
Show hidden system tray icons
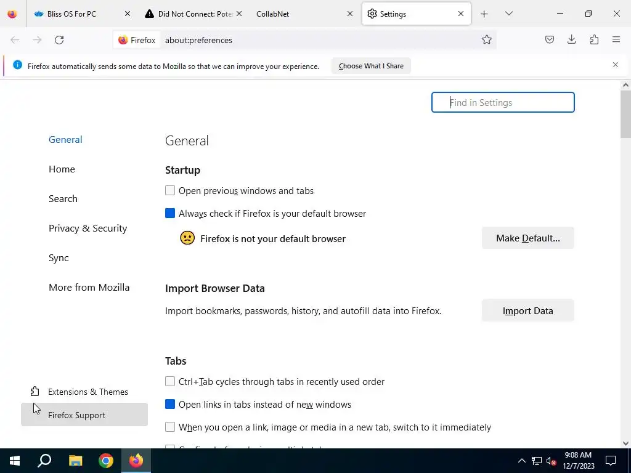521,461
